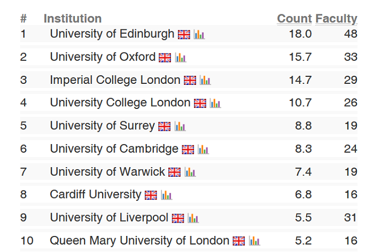Click Cardiff University's bar chart icon

point(167,195)
